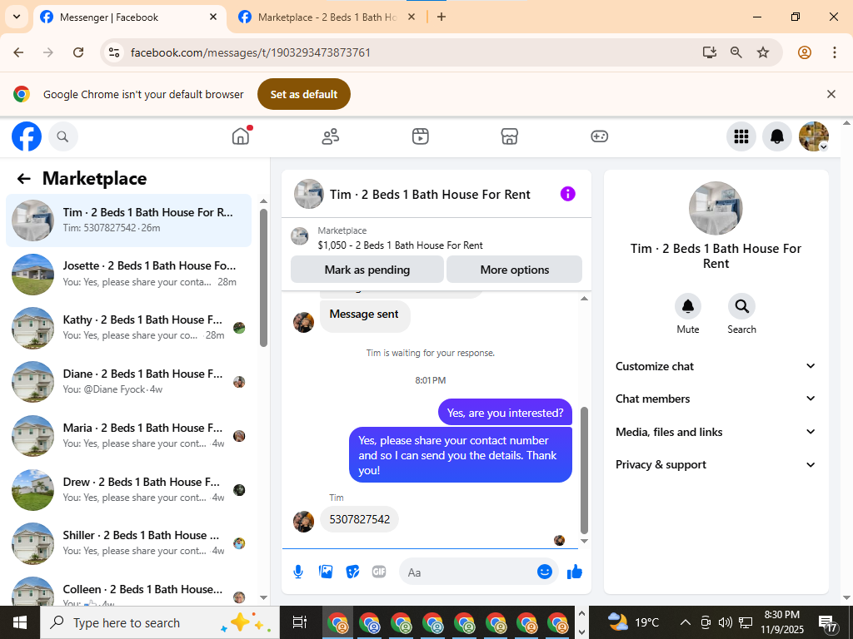Click the chat messages scrollbar
This screenshot has width=853, height=639.
pos(584,470)
